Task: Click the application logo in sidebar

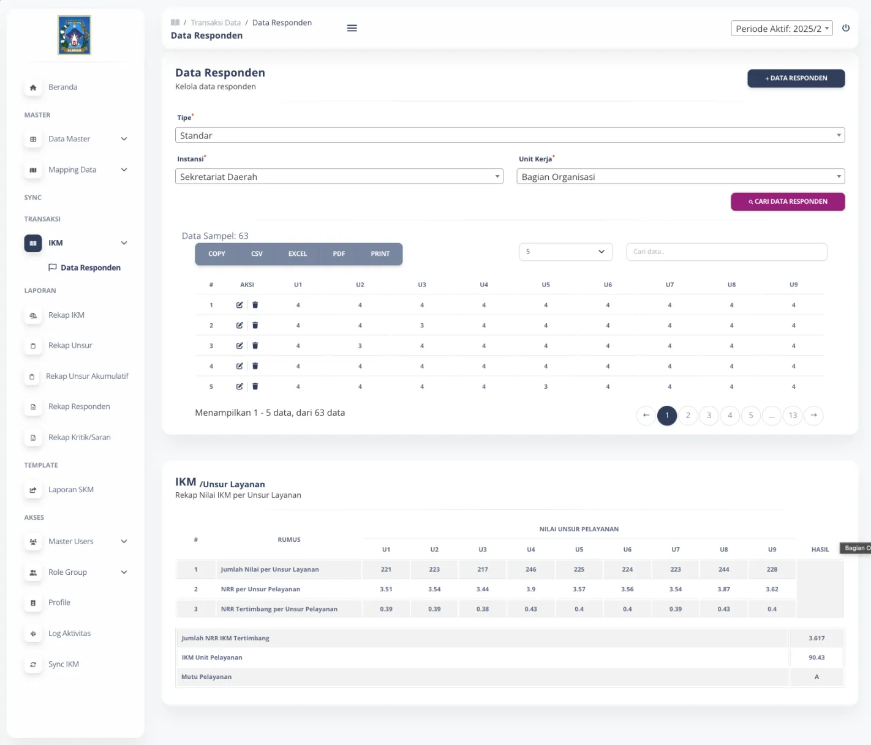Action: click(74, 36)
